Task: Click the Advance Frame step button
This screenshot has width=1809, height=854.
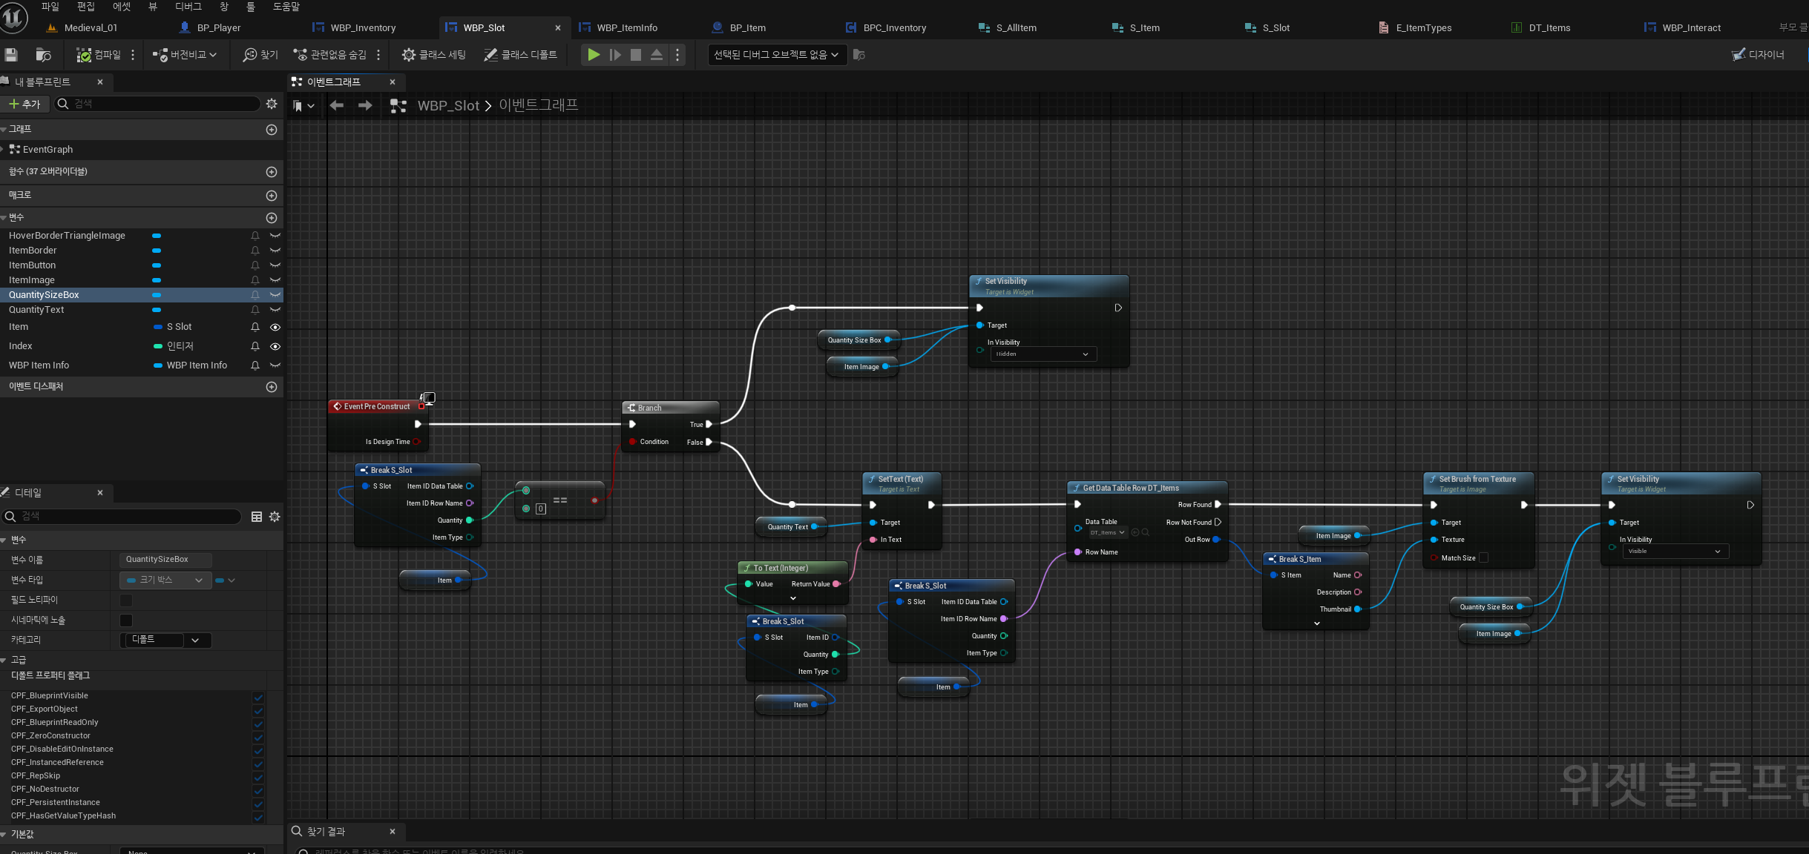Action: pos(615,54)
